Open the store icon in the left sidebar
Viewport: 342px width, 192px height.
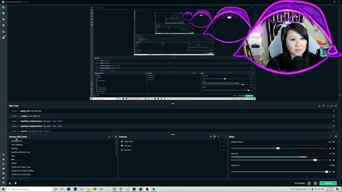pyautogui.click(x=3, y=26)
